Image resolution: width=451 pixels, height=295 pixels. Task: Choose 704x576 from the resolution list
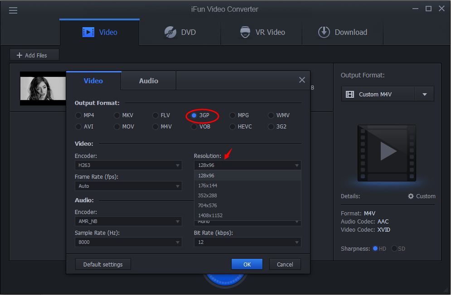coord(247,205)
